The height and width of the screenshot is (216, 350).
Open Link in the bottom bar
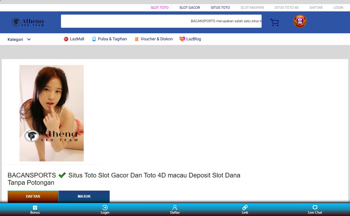coord(245,210)
